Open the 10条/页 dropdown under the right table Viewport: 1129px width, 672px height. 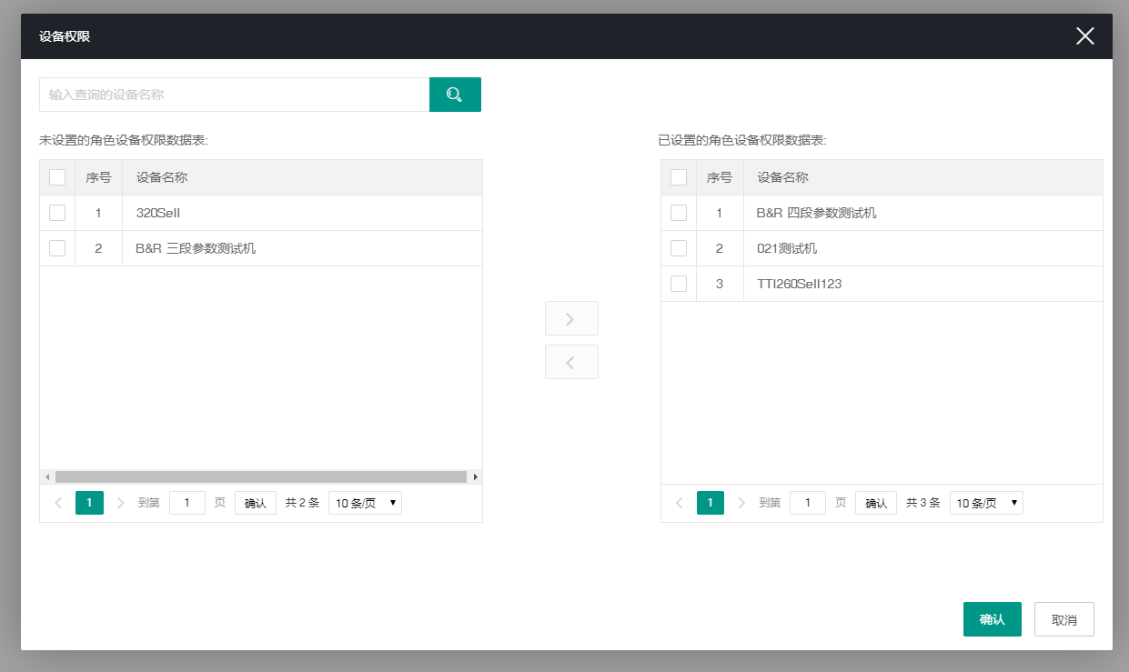(x=985, y=502)
